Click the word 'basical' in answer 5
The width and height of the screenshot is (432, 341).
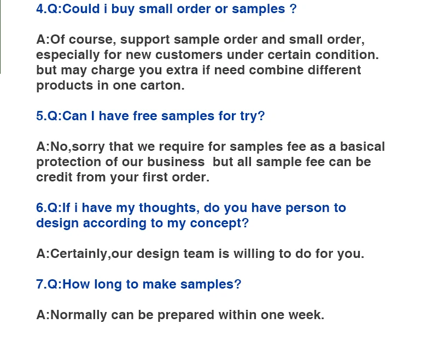coord(363,146)
